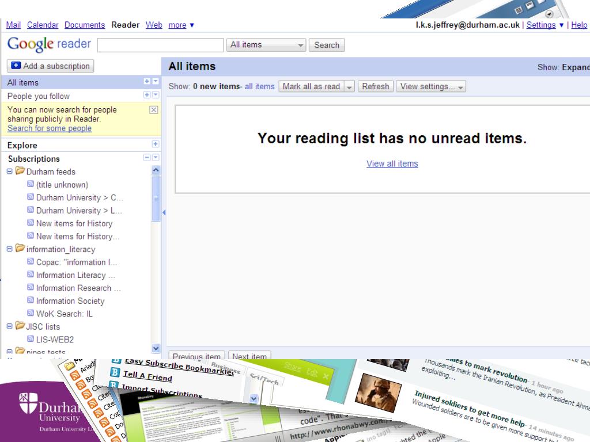This screenshot has height=442, width=590.
Task: Open the more menu
Action: pos(181,25)
